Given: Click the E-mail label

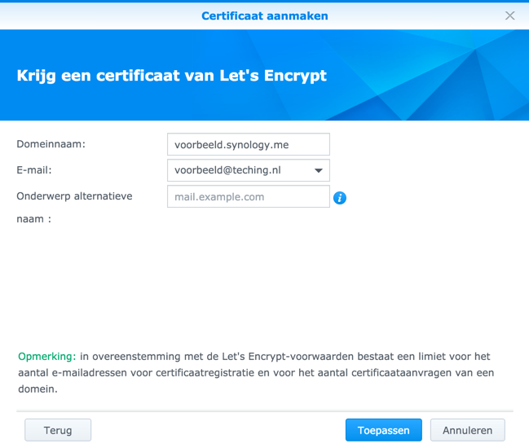Looking at the screenshot, I should click(34, 170).
